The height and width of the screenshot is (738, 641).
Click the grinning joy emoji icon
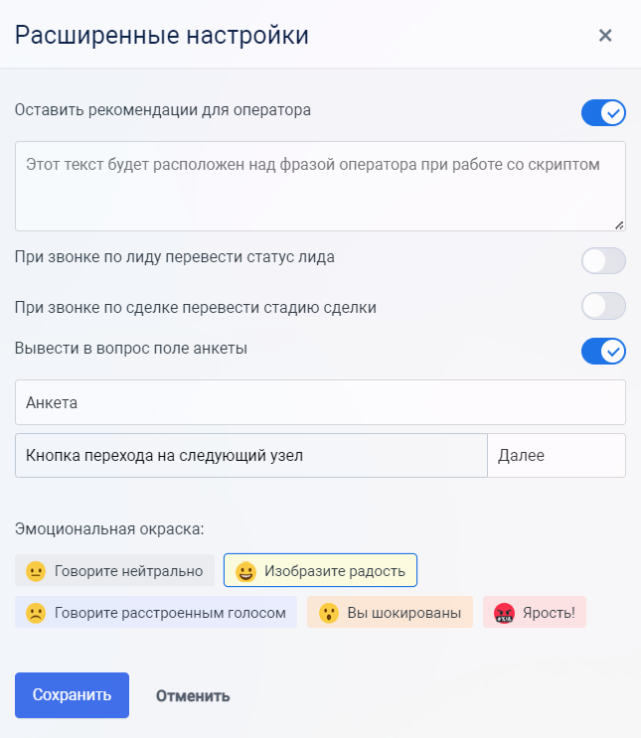click(x=245, y=571)
